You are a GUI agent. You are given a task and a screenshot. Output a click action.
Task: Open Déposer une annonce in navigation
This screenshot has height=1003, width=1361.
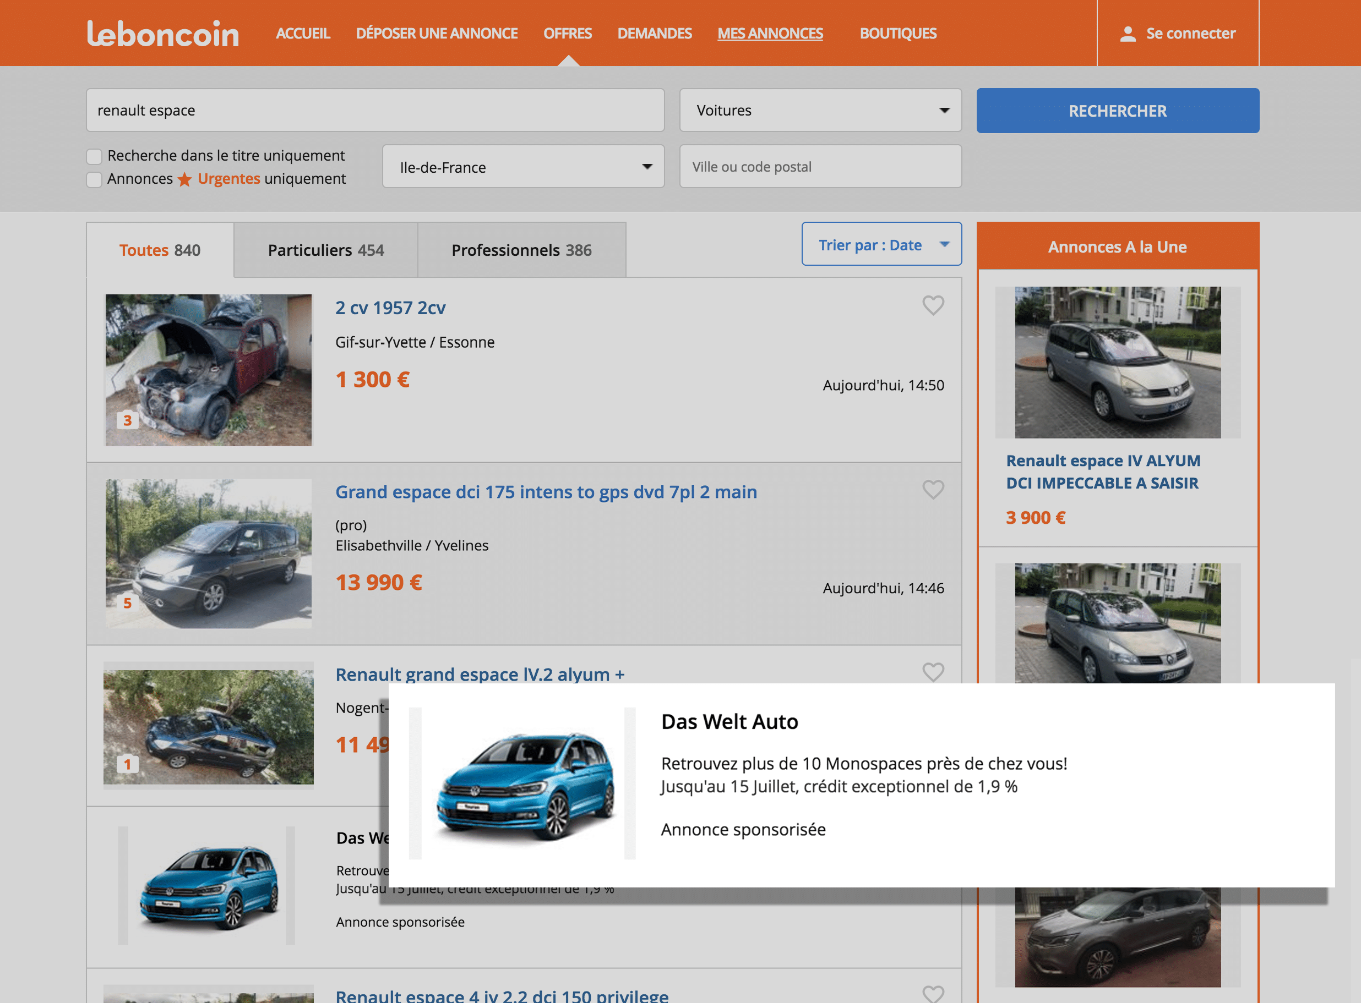click(436, 34)
